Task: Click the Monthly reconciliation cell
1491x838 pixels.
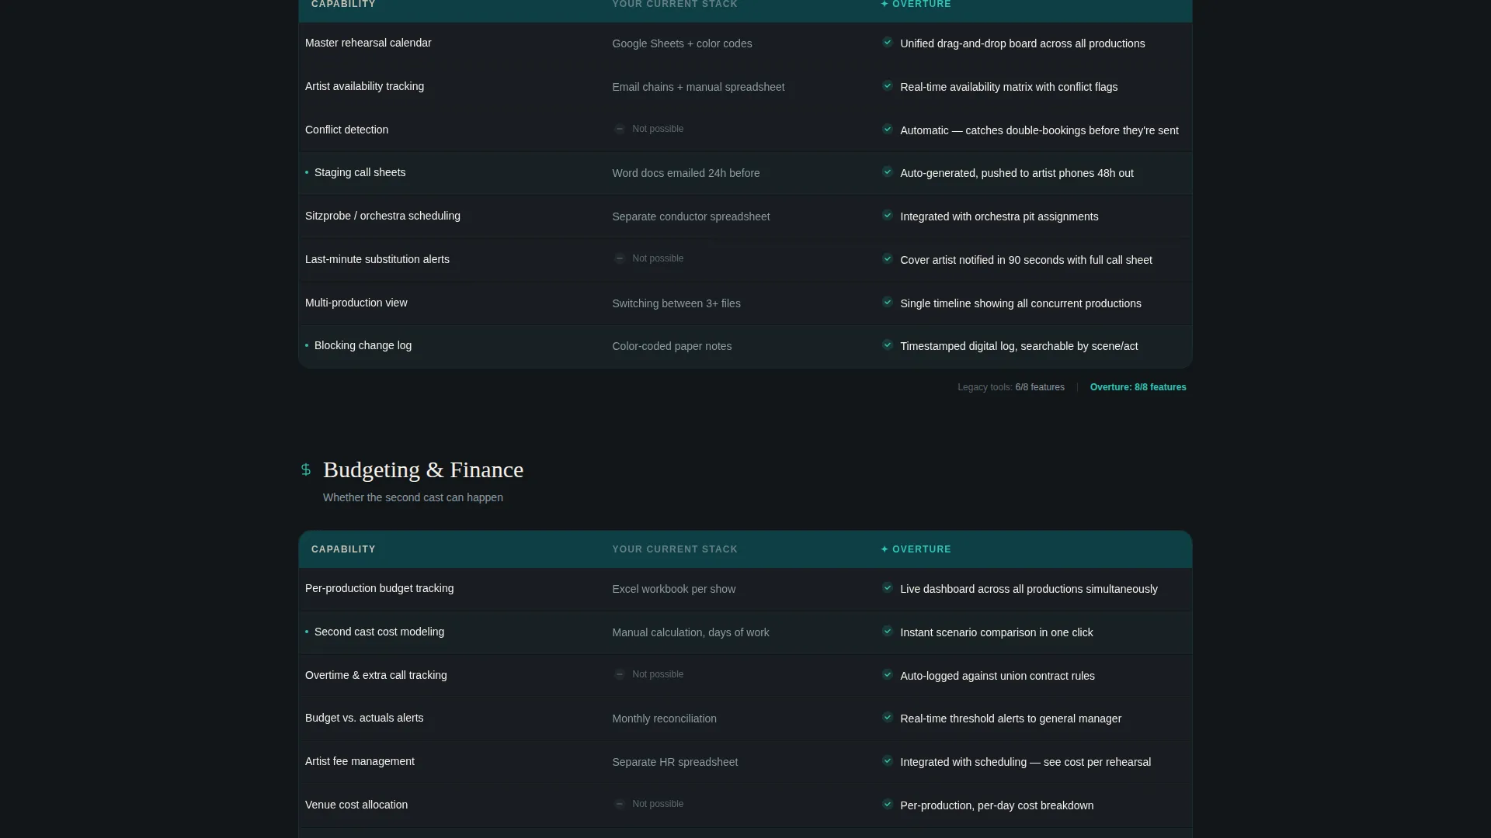Action: pos(664,719)
